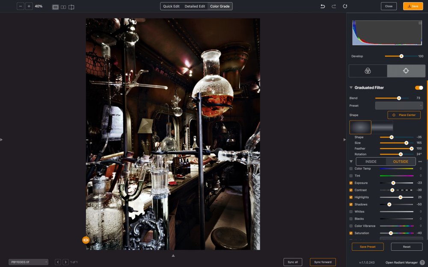428x267 pixels.
Task: Turn off the Graduated Filter switch
Action: click(x=419, y=88)
